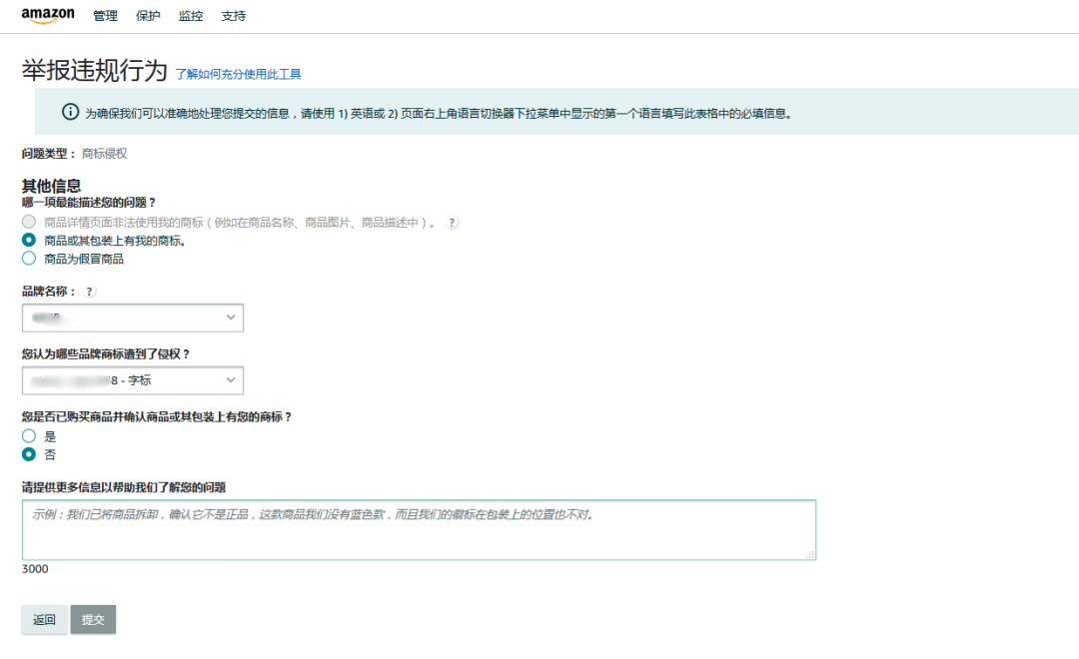Click the arrow on the trademark selection dropdown
Image resolution: width=1079 pixels, height=659 pixels.
click(233, 379)
